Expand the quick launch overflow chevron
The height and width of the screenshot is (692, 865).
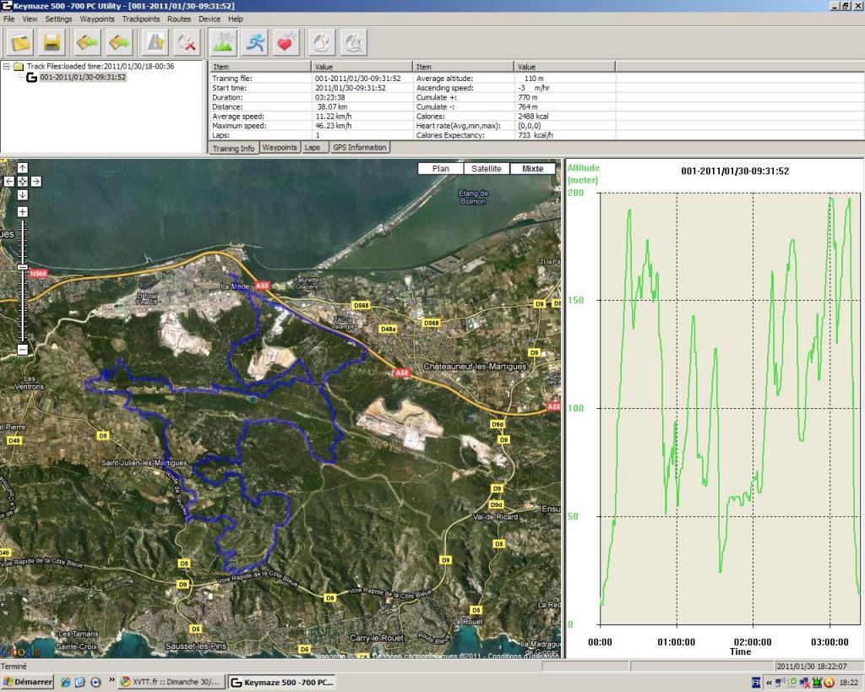[112, 680]
